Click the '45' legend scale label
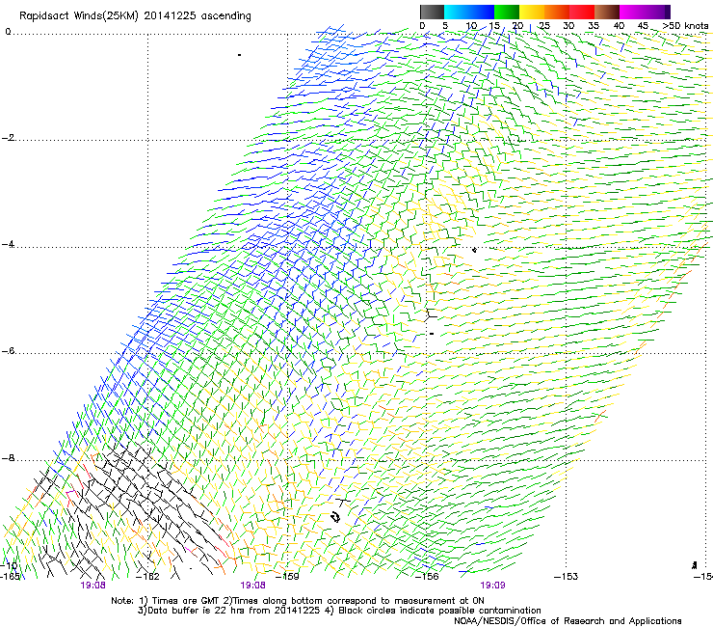 click(x=643, y=26)
